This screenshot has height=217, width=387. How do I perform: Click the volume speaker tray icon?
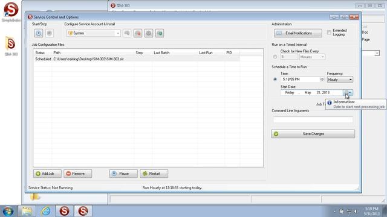tap(356, 212)
